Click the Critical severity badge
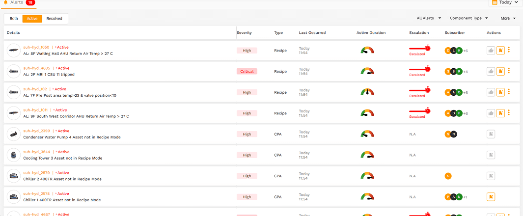 tap(247, 71)
